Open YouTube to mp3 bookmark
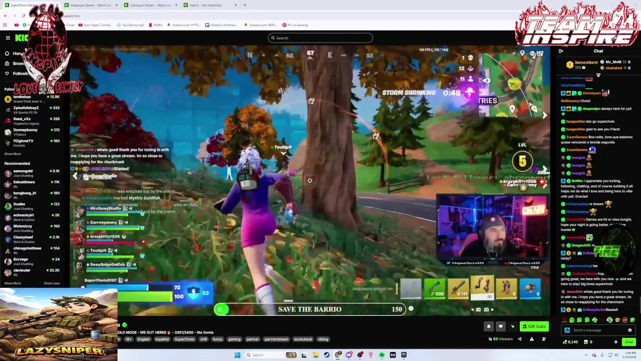This screenshot has height=361, width=641. pyautogui.click(x=131, y=25)
